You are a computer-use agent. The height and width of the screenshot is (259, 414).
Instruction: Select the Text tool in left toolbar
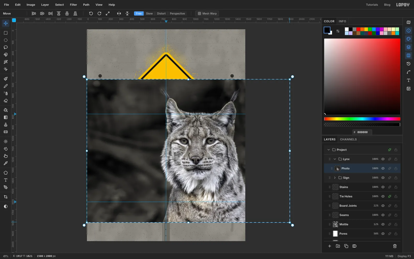point(6,180)
